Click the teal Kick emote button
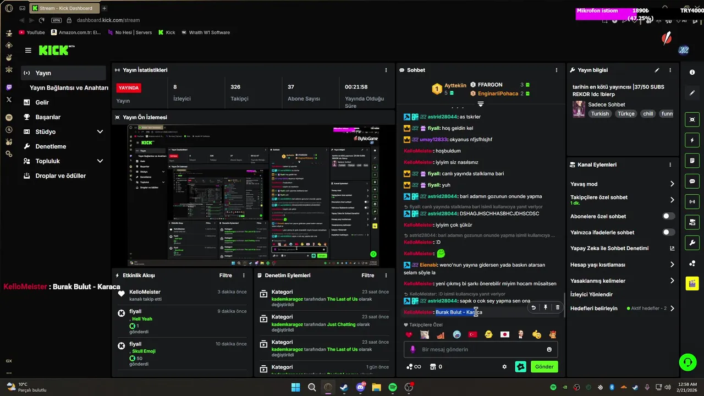 coord(520,367)
